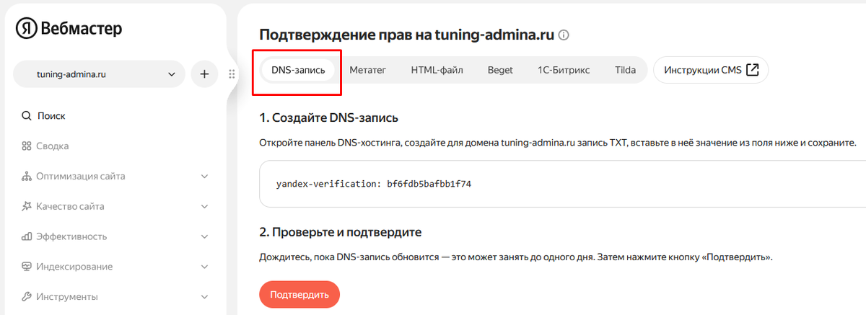Click the Search magnifier icon

point(26,116)
